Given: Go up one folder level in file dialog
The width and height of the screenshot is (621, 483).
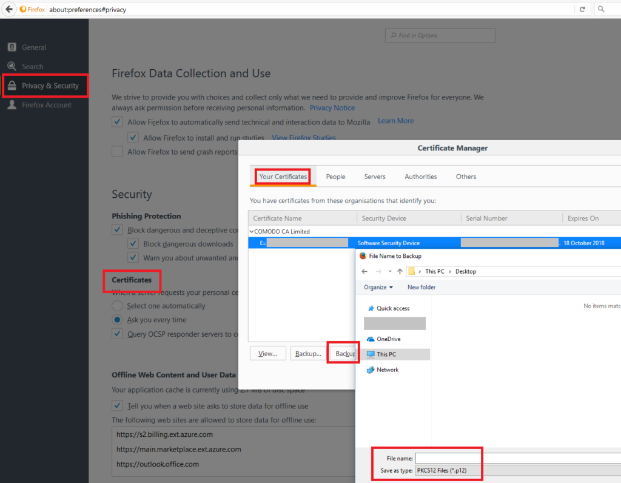Looking at the screenshot, I should point(400,271).
